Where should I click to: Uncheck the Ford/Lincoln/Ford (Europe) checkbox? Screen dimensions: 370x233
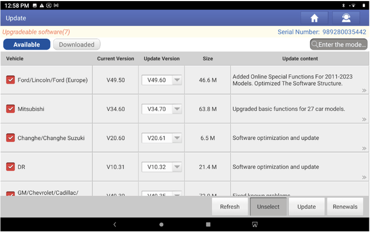click(x=11, y=80)
